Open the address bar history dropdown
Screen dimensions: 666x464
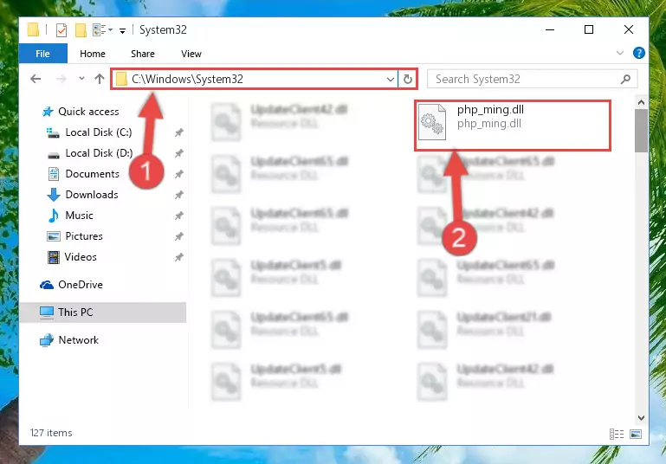pyautogui.click(x=391, y=80)
